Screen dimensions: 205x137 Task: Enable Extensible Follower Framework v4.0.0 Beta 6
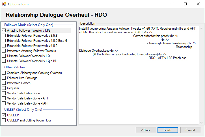click(4, 41)
